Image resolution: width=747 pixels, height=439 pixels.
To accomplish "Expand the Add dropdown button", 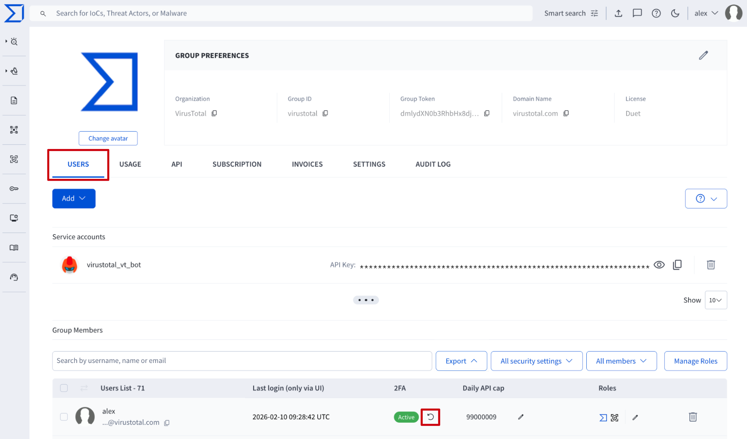I will 74,199.
